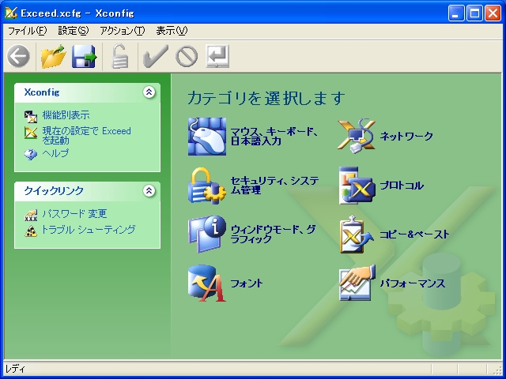Open トラブル シューティング link
Screen dimensions: 506x379
[89, 230]
